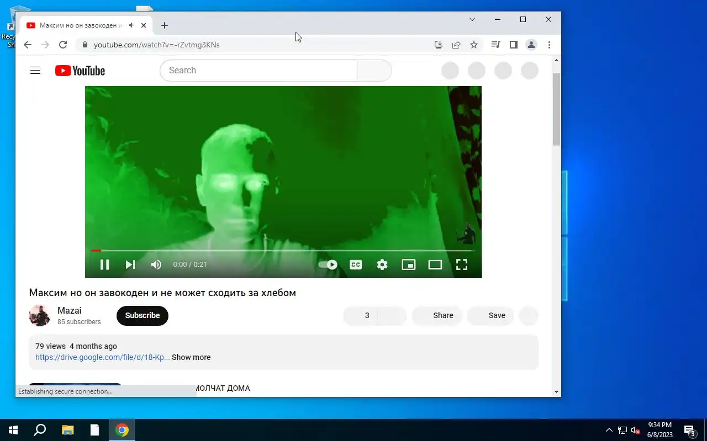Skip to next video
This screenshot has width=707, height=441.
[x=130, y=265]
